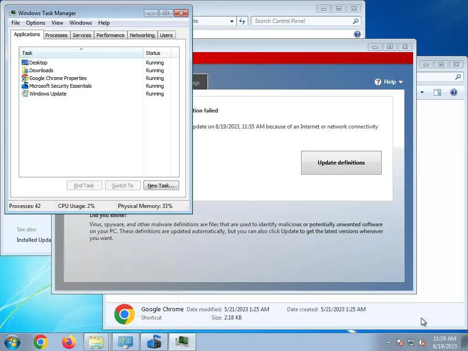Open the Explorer window help icon
This screenshot has height=351, width=468.
pyautogui.click(x=454, y=92)
